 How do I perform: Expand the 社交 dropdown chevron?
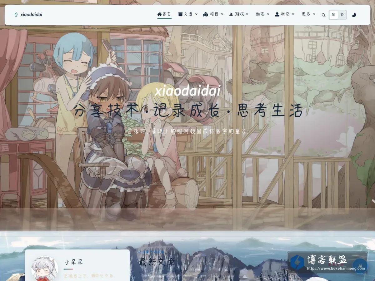293,14
